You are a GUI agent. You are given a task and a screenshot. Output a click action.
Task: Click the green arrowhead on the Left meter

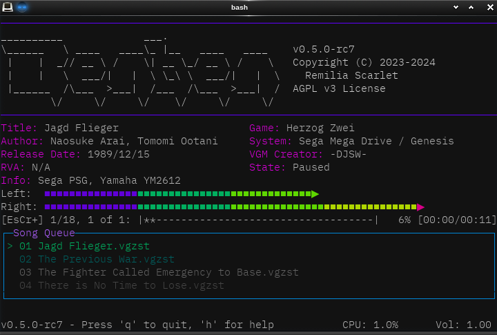pos(315,194)
